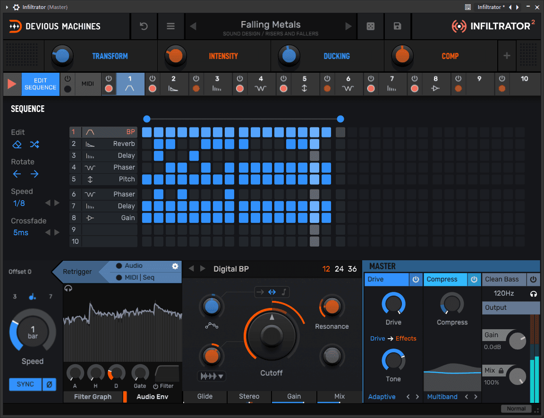Viewport: 544px width, 418px height.
Task: Click the EDIT SEQUENCE button
Action: [41, 85]
